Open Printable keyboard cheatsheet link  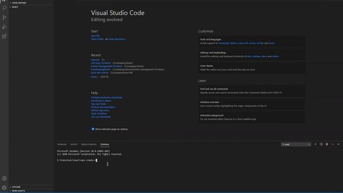(x=107, y=98)
